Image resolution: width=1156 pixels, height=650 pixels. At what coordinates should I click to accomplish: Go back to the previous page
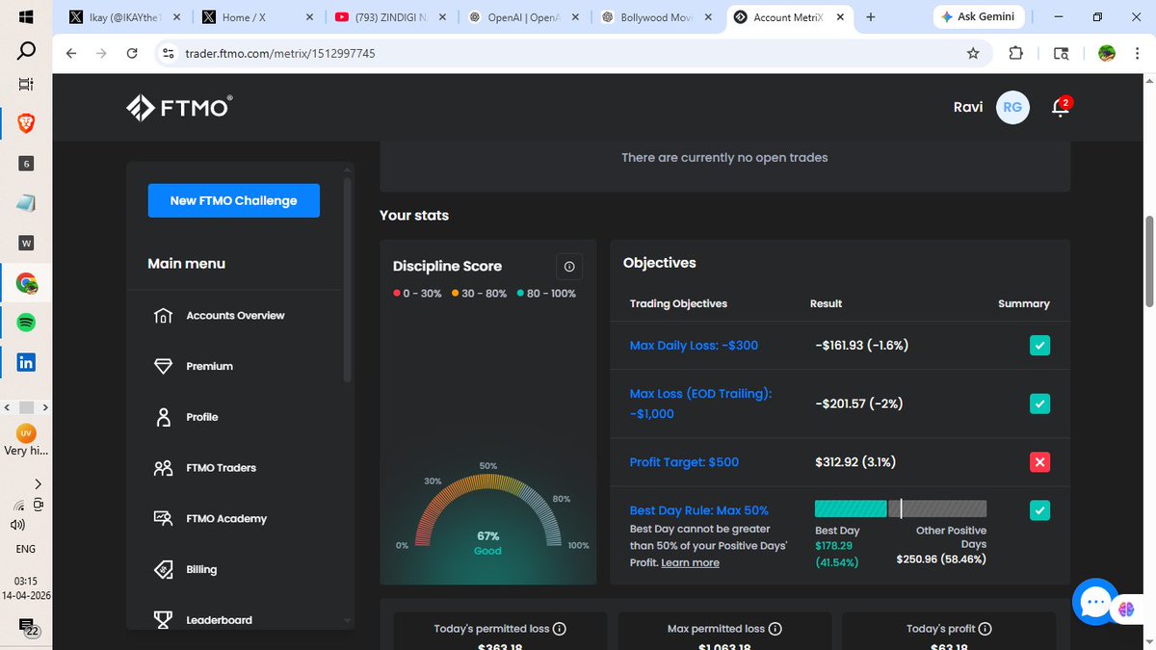70,54
